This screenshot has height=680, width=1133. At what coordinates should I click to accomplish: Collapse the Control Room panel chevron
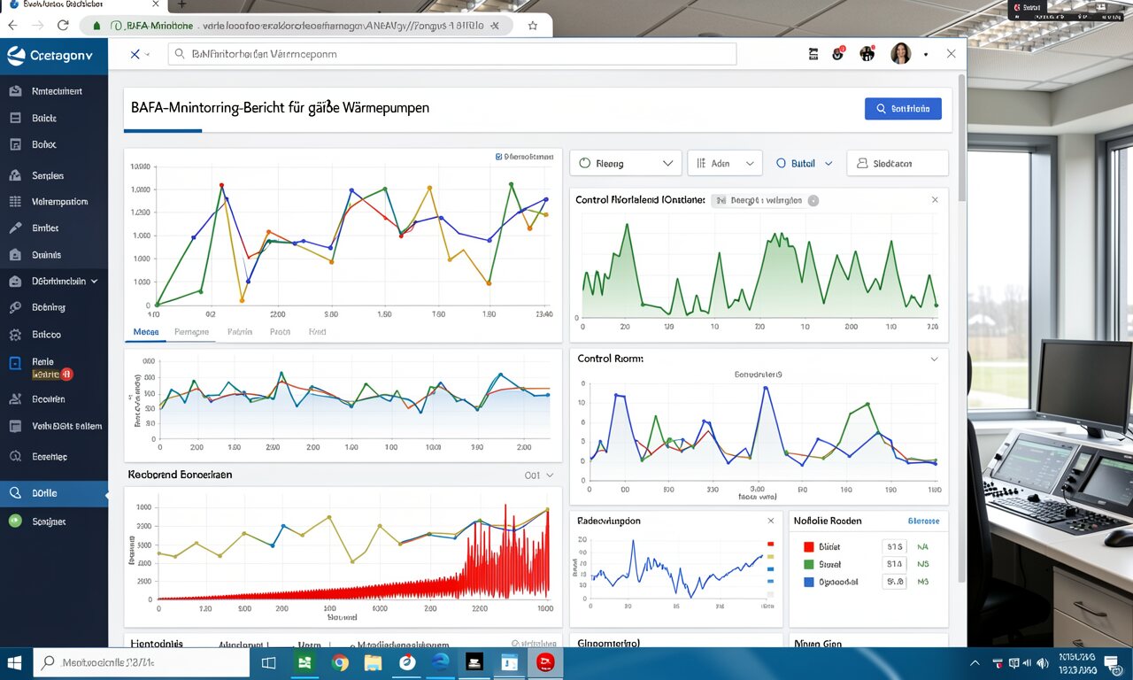[x=934, y=359]
